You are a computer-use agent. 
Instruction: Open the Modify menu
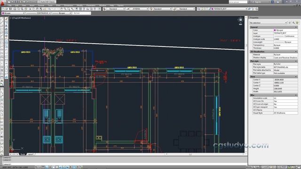click(79, 5)
